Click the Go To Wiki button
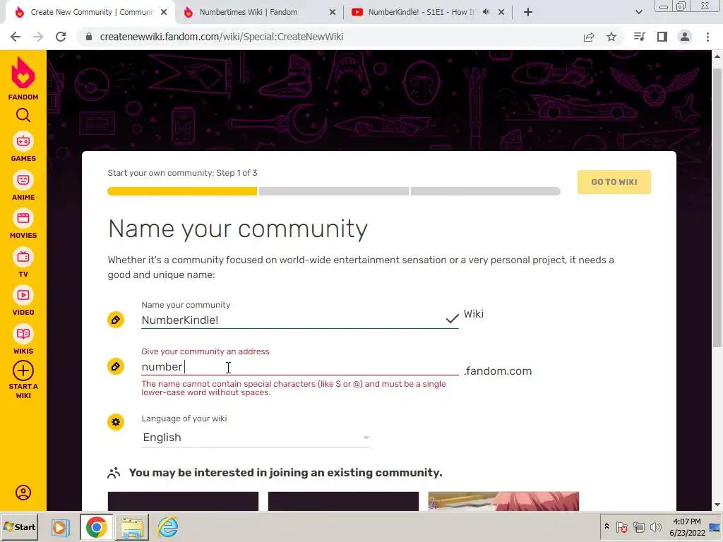The height and width of the screenshot is (542, 723). pos(614,182)
